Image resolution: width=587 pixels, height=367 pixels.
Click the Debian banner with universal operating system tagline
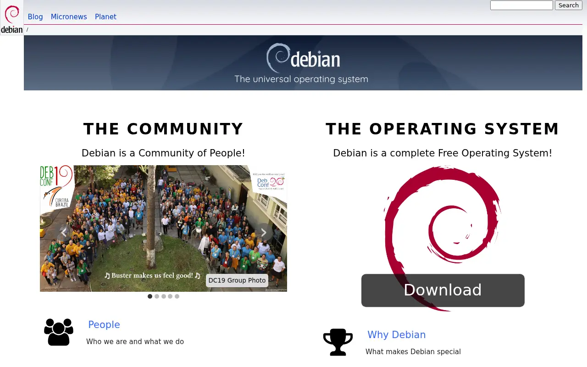303,63
